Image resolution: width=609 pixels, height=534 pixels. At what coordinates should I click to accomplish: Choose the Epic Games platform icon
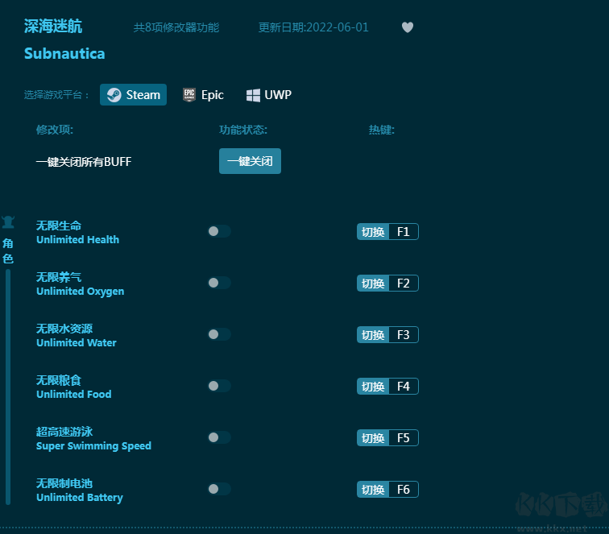click(189, 95)
